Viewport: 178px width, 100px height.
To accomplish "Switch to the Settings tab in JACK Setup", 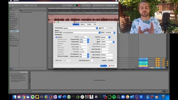I will pos(76,24).
